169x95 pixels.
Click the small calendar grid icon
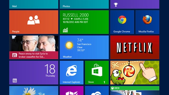15,80
